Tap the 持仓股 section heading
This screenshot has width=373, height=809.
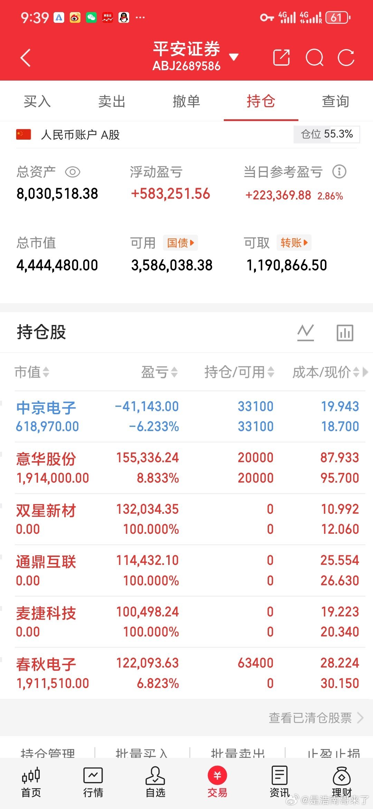point(41,332)
